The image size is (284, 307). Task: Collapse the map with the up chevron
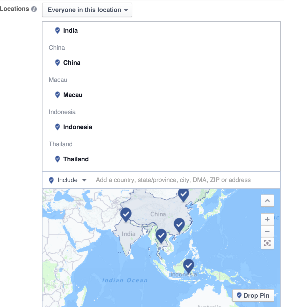[267, 201]
